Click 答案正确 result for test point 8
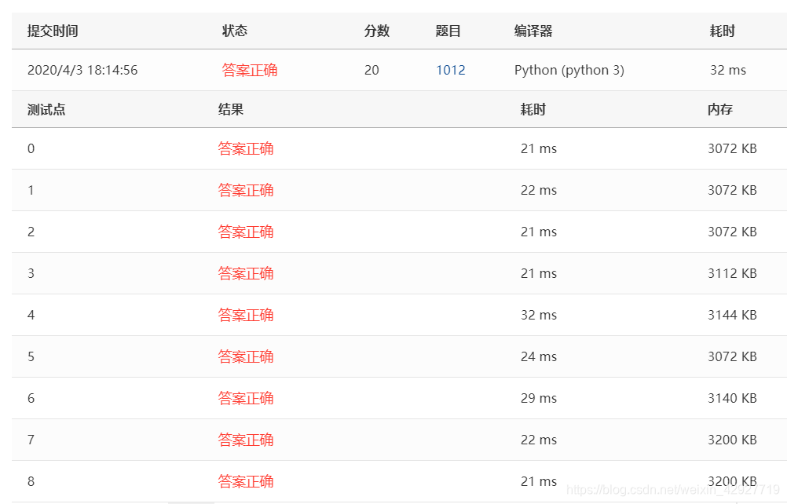The height and width of the screenshot is (504, 787). pos(245,481)
